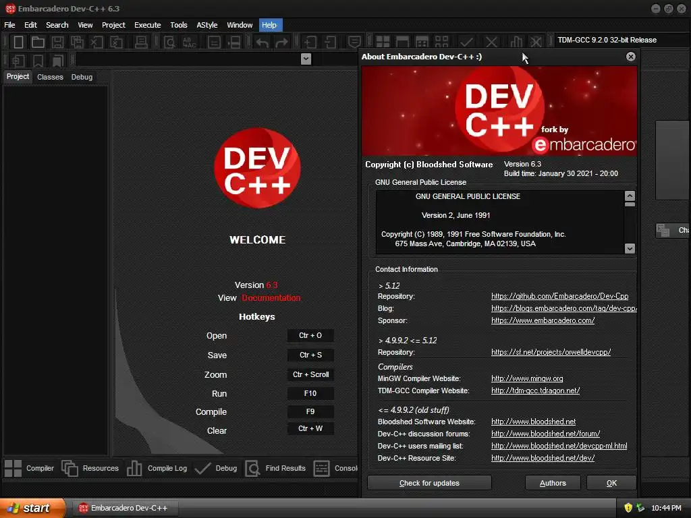Open the www.mingw.org compiler link
This screenshot has height=518, width=691.
[x=527, y=378]
